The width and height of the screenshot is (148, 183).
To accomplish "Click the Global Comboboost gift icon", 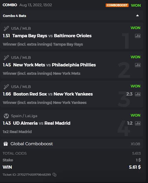I will 6,144.
